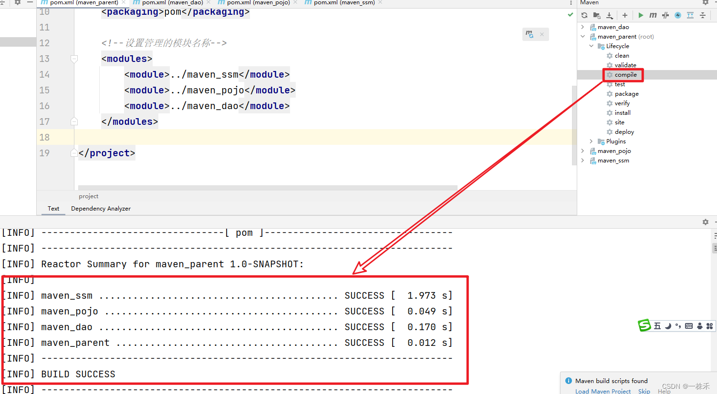
Task: Collapse all in Maven tool window
Action: [703, 15]
